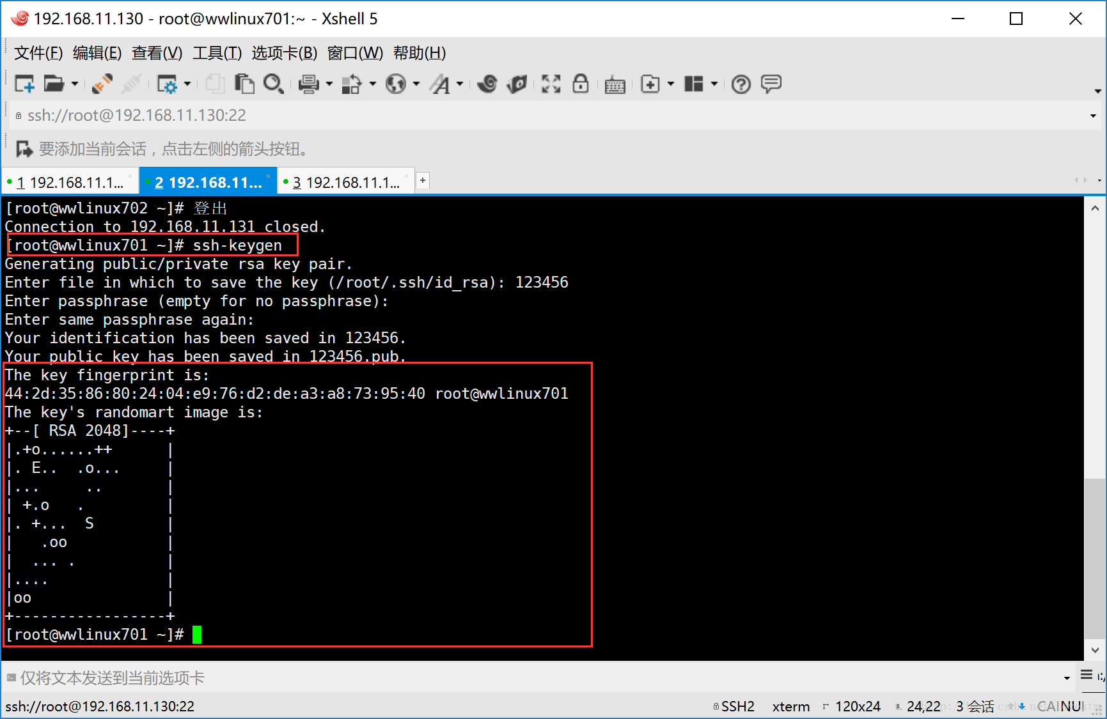Expand the compose bar target dropdown
Screen dimensions: 1107x719
(x=1067, y=677)
